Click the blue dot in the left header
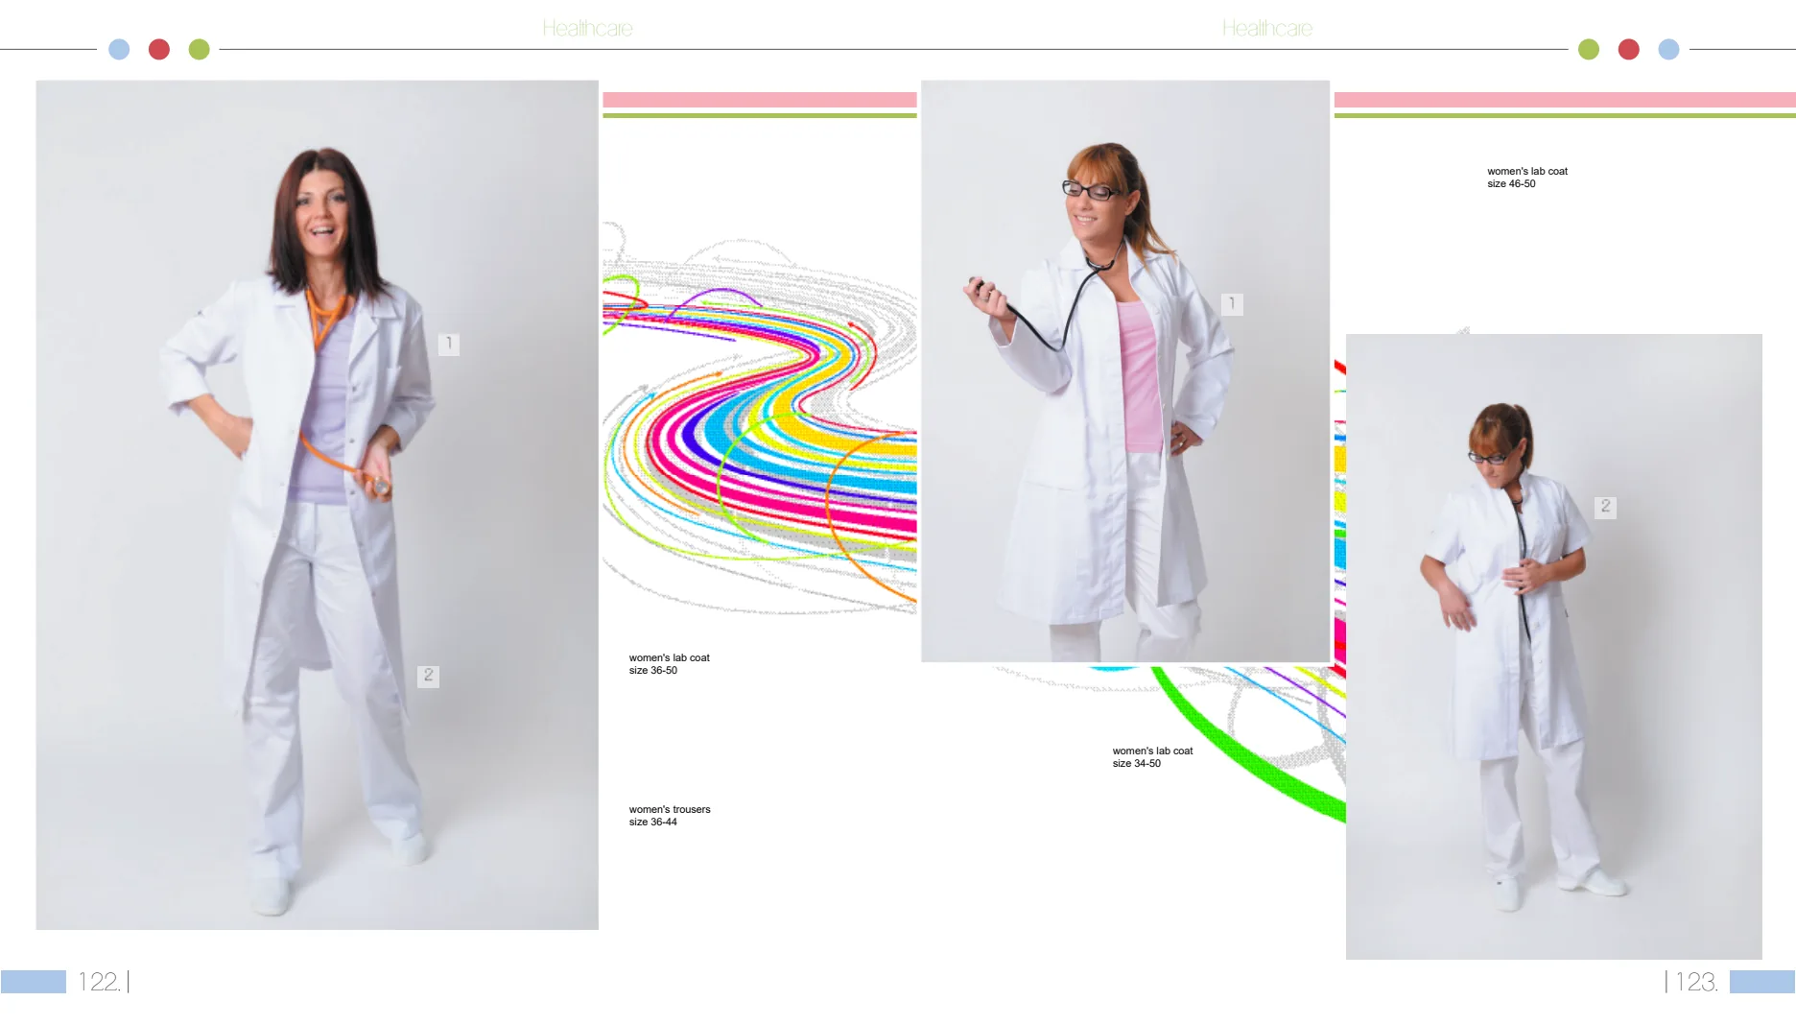This screenshot has width=1796, height=1025. [x=119, y=49]
